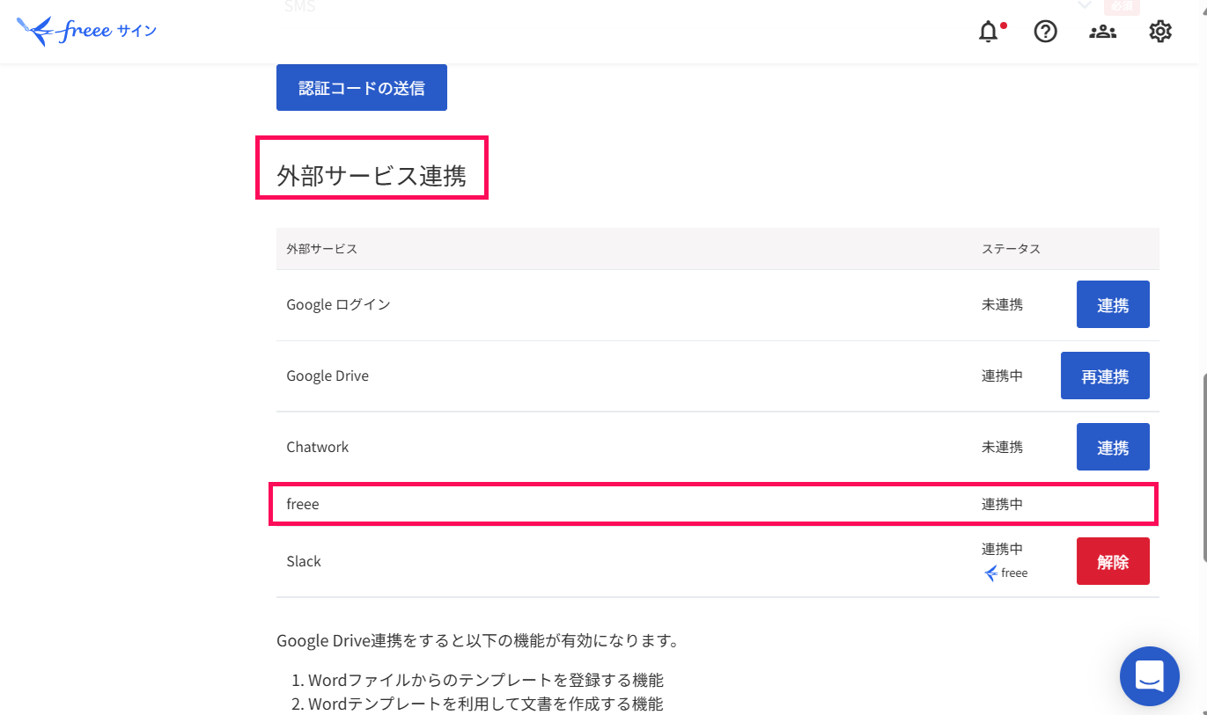
Task: Click the freee logo under Slack status
Action: (x=1005, y=573)
